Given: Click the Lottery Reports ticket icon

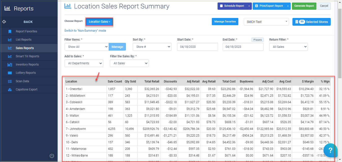Looking at the screenshot, I should pyautogui.click(x=10, y=73).
